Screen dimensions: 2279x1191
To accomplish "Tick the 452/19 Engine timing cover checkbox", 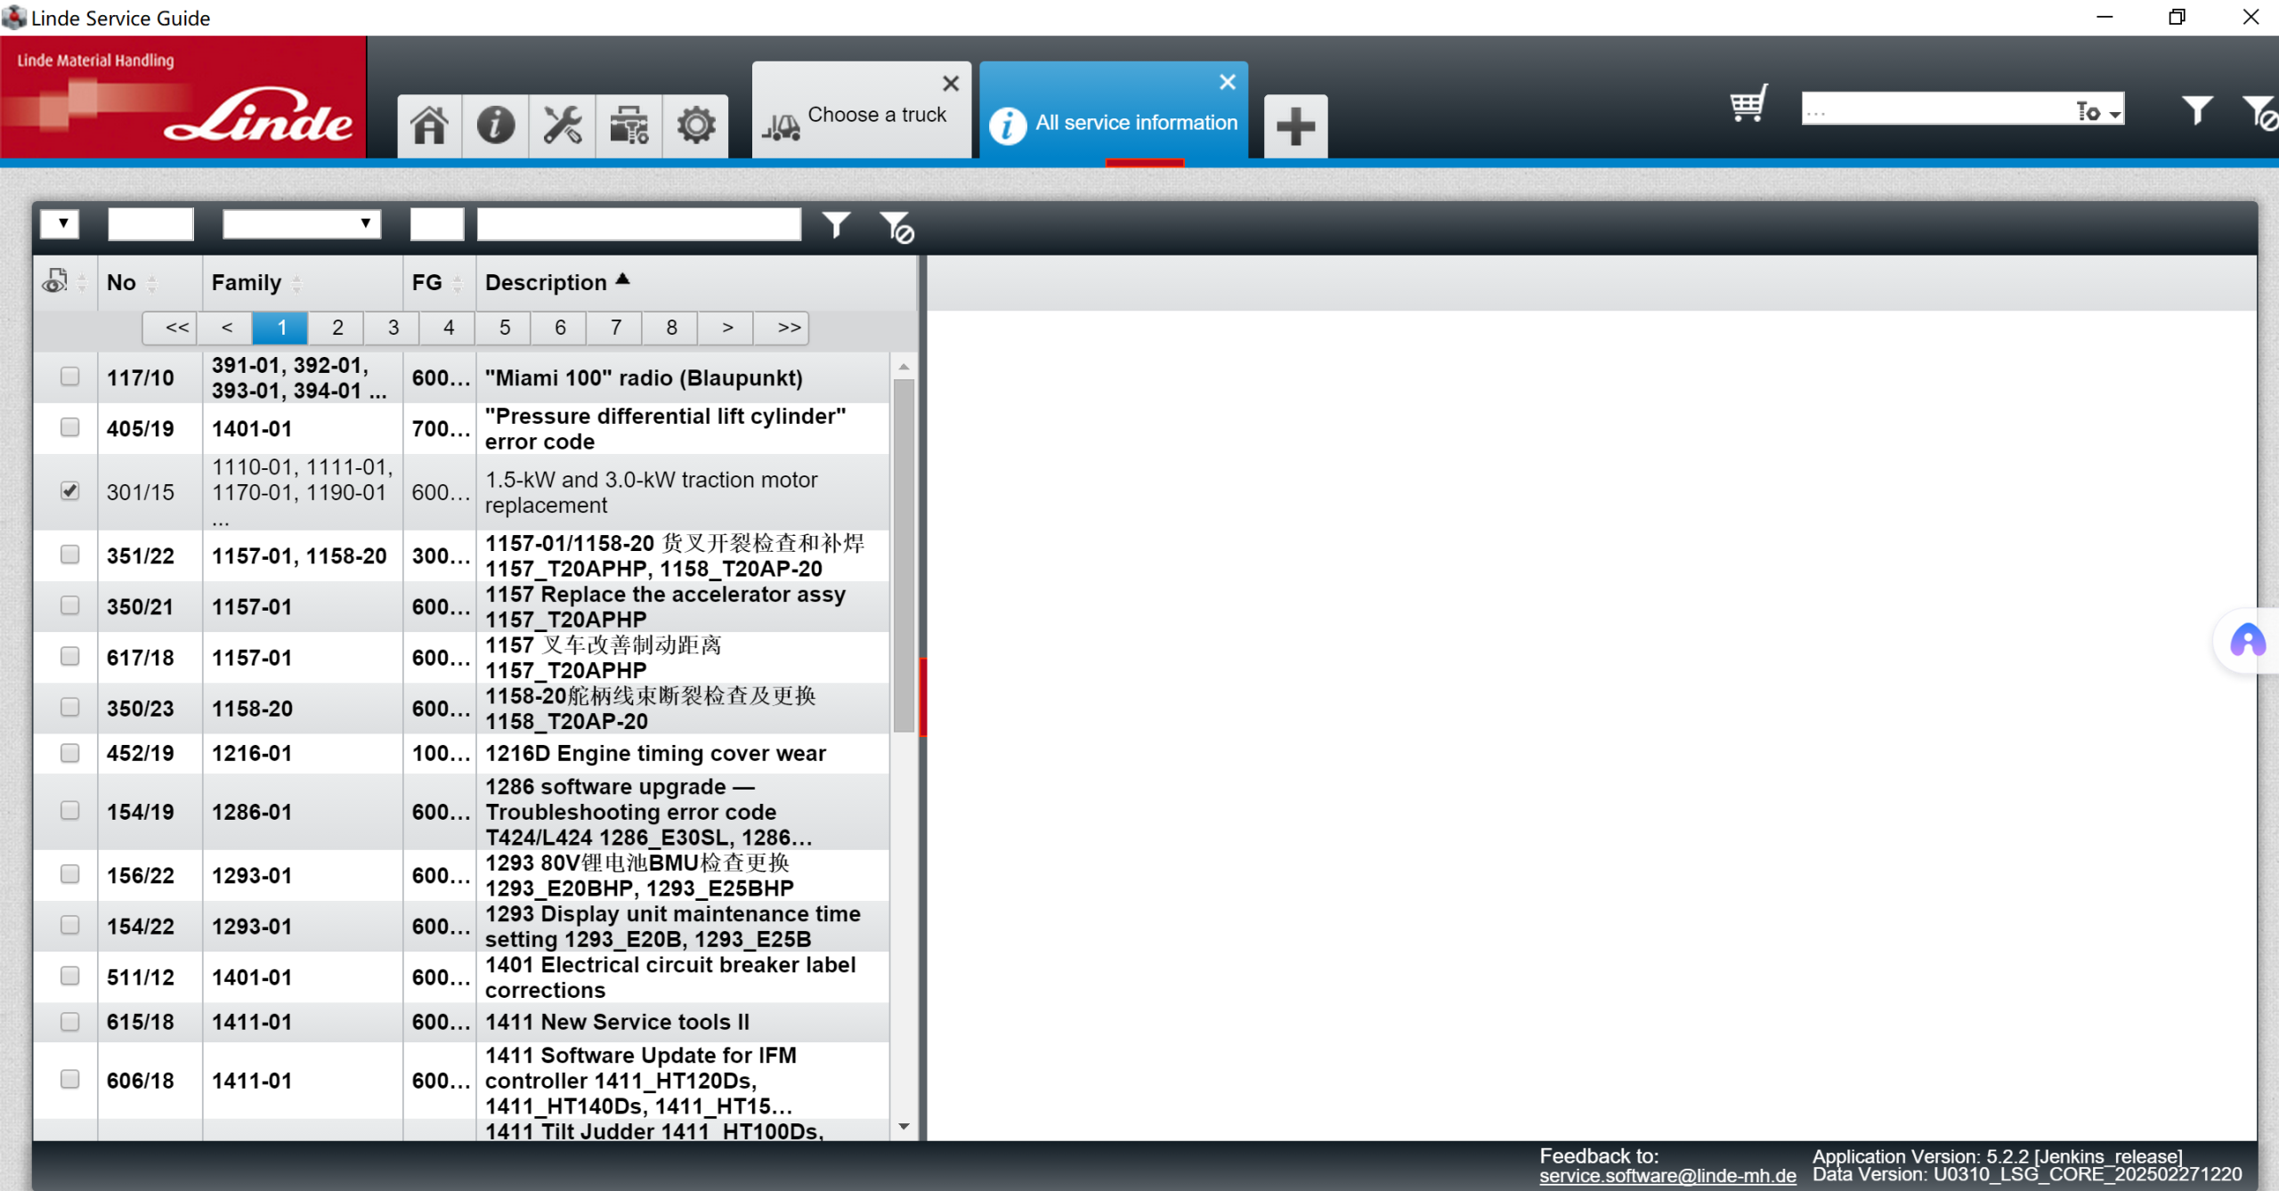I will point(69,753).
